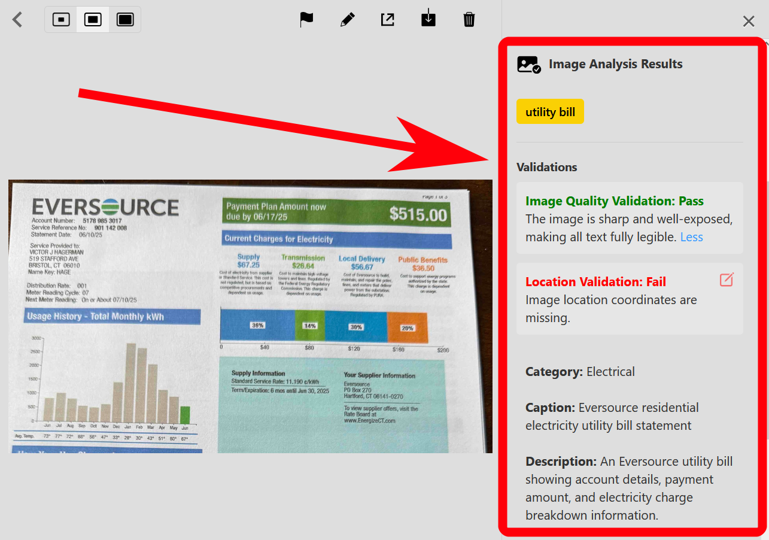
Task: Edit the Location Validation result
Action: 727,280
